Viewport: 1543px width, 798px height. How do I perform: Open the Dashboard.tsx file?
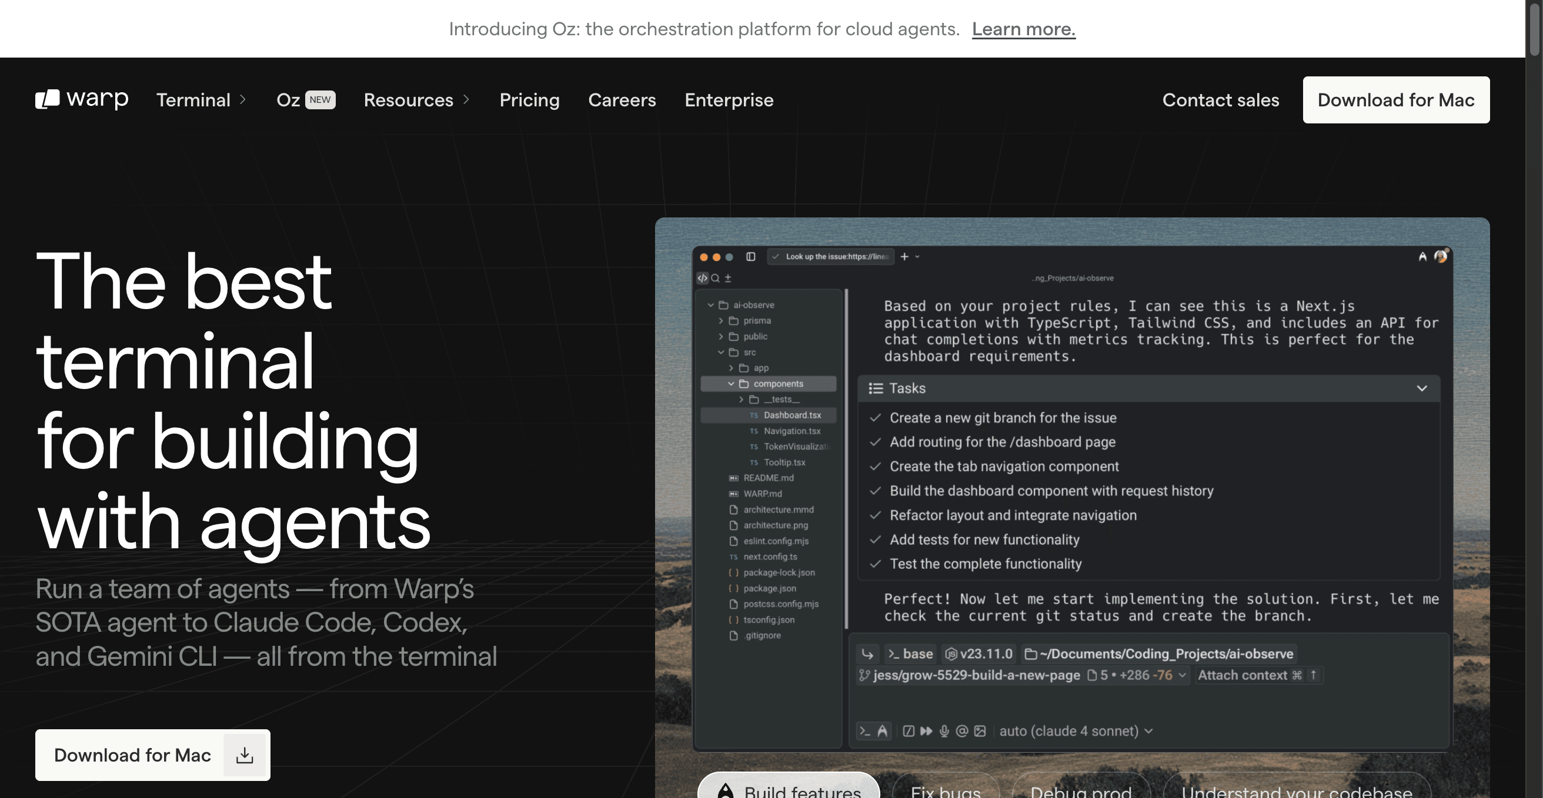(769, 415)
